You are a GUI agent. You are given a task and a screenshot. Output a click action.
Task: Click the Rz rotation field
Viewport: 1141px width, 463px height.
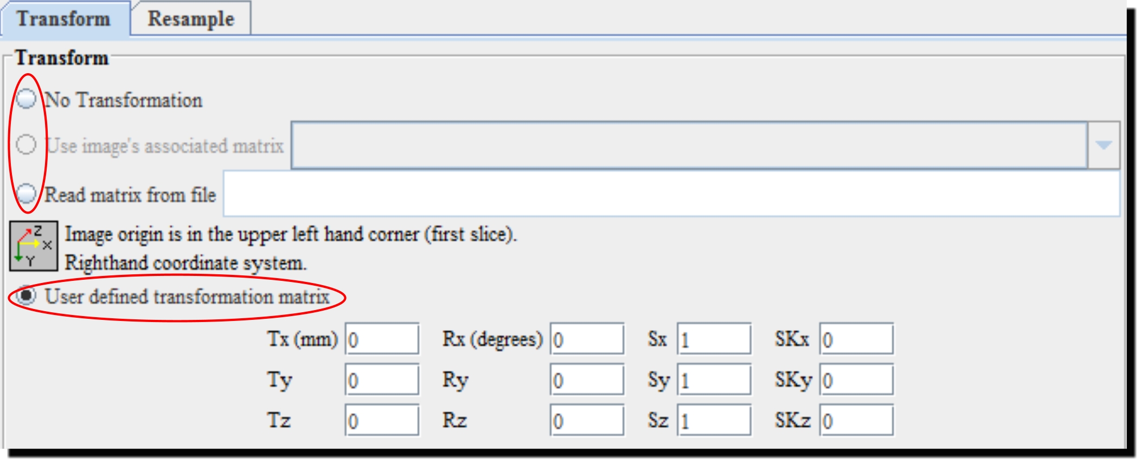(587, 420)
